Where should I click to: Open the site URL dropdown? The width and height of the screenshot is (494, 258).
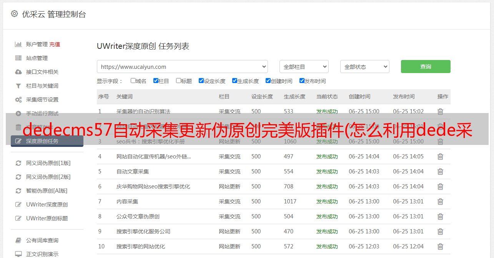point(182,67)
